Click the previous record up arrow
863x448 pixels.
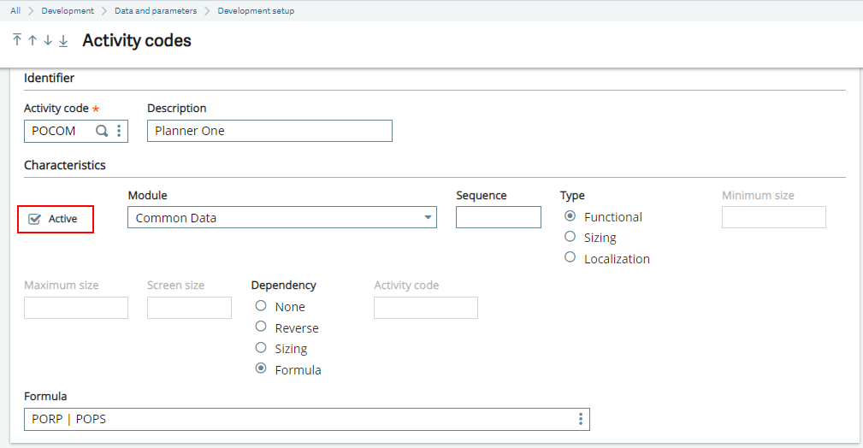click(33, 41)
